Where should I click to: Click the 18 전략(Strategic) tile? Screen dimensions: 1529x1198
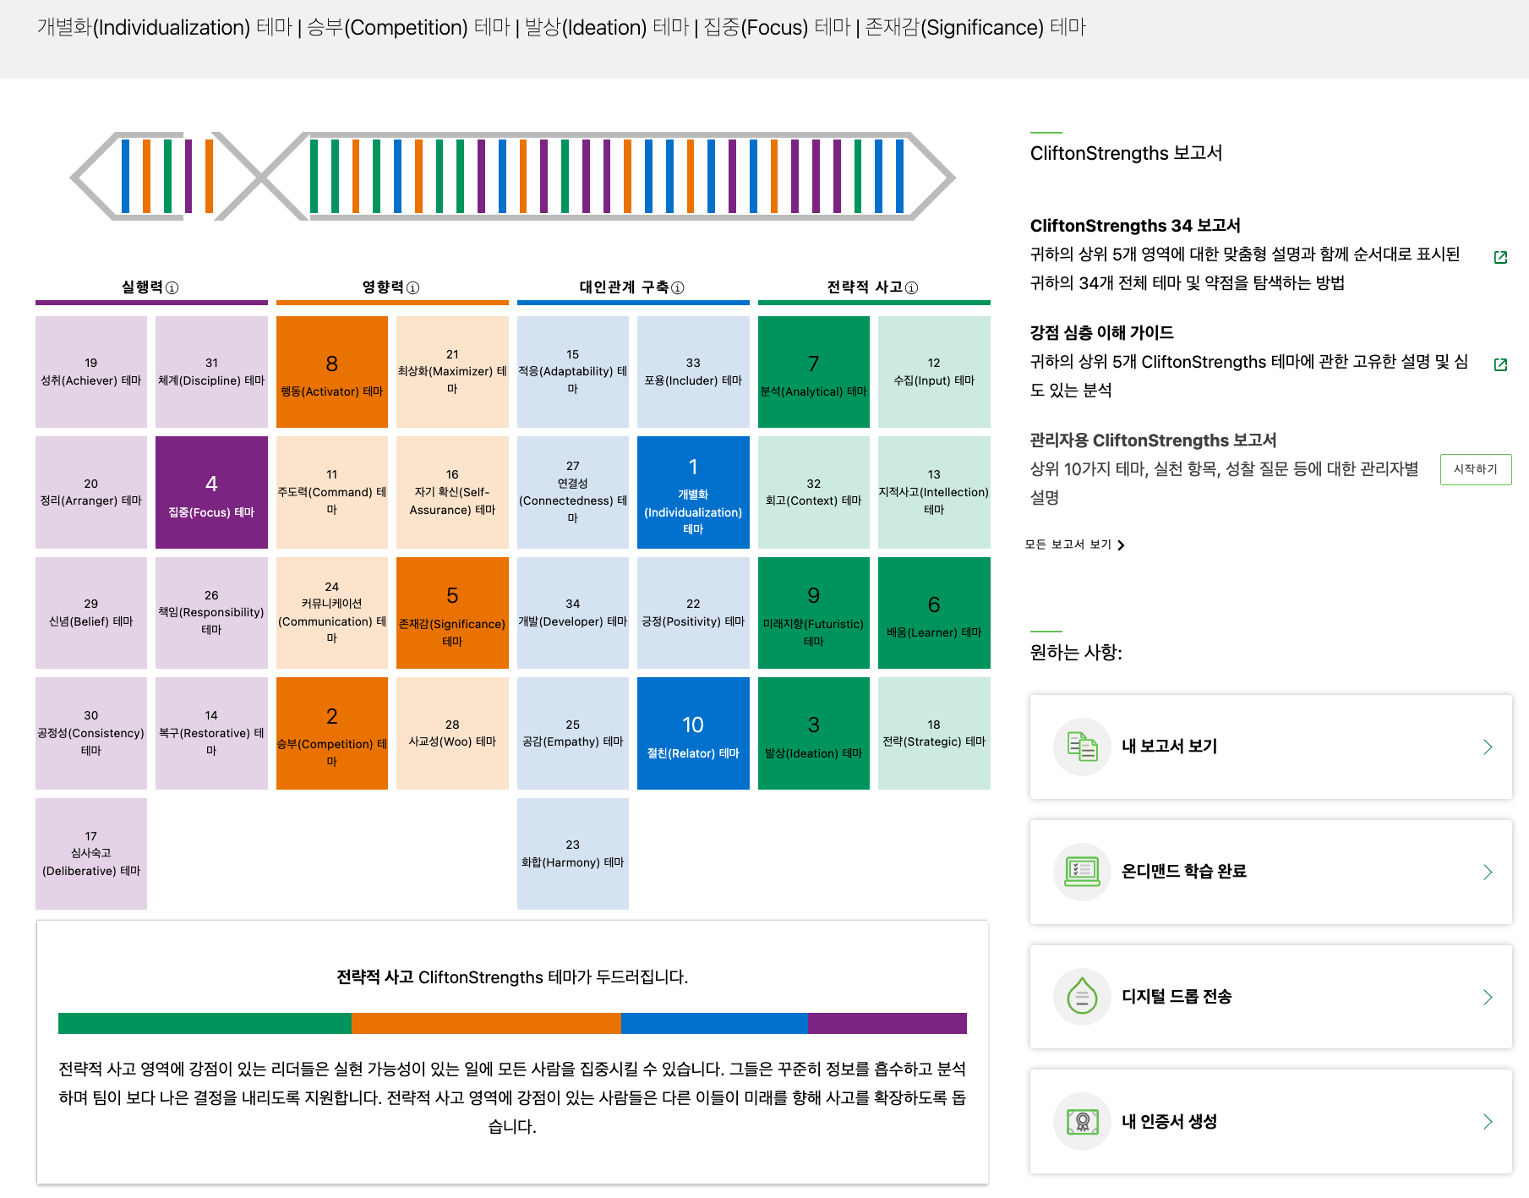click(934, 734)
